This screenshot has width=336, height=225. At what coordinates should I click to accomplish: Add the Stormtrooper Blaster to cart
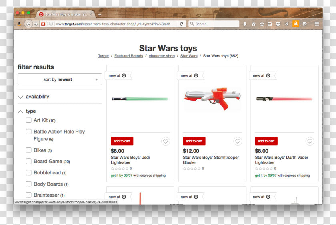[x=194, y=141]
